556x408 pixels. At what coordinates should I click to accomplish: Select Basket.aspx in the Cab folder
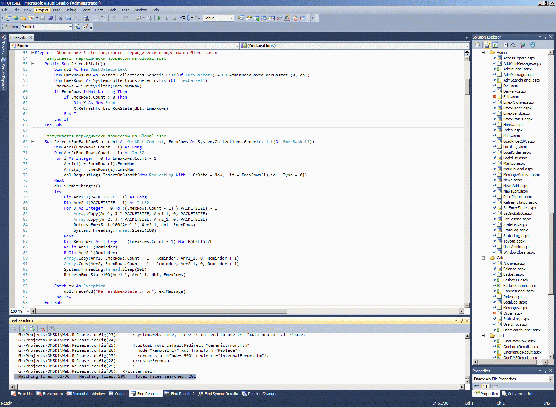pos(513,274)
